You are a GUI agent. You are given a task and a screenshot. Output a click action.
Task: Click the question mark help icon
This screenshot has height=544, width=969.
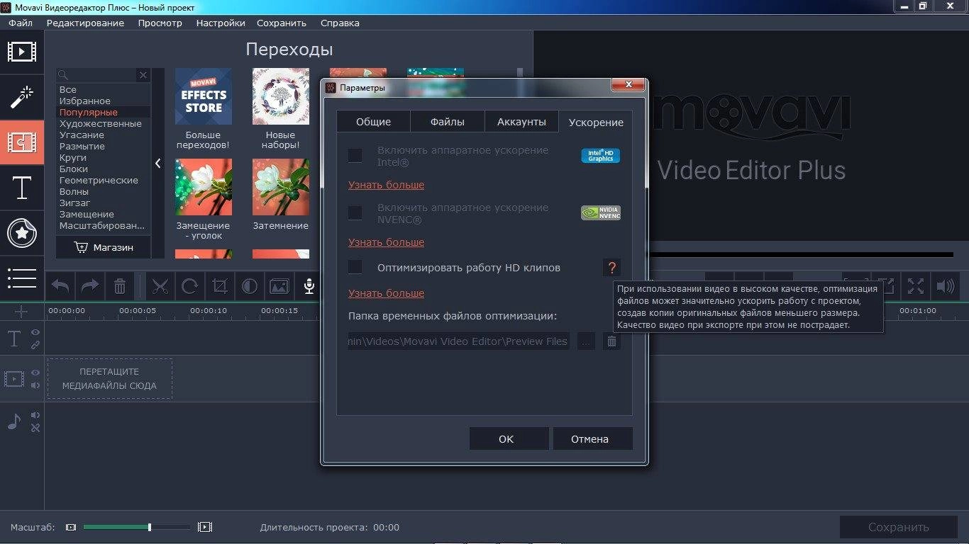(x=611, y=268)
